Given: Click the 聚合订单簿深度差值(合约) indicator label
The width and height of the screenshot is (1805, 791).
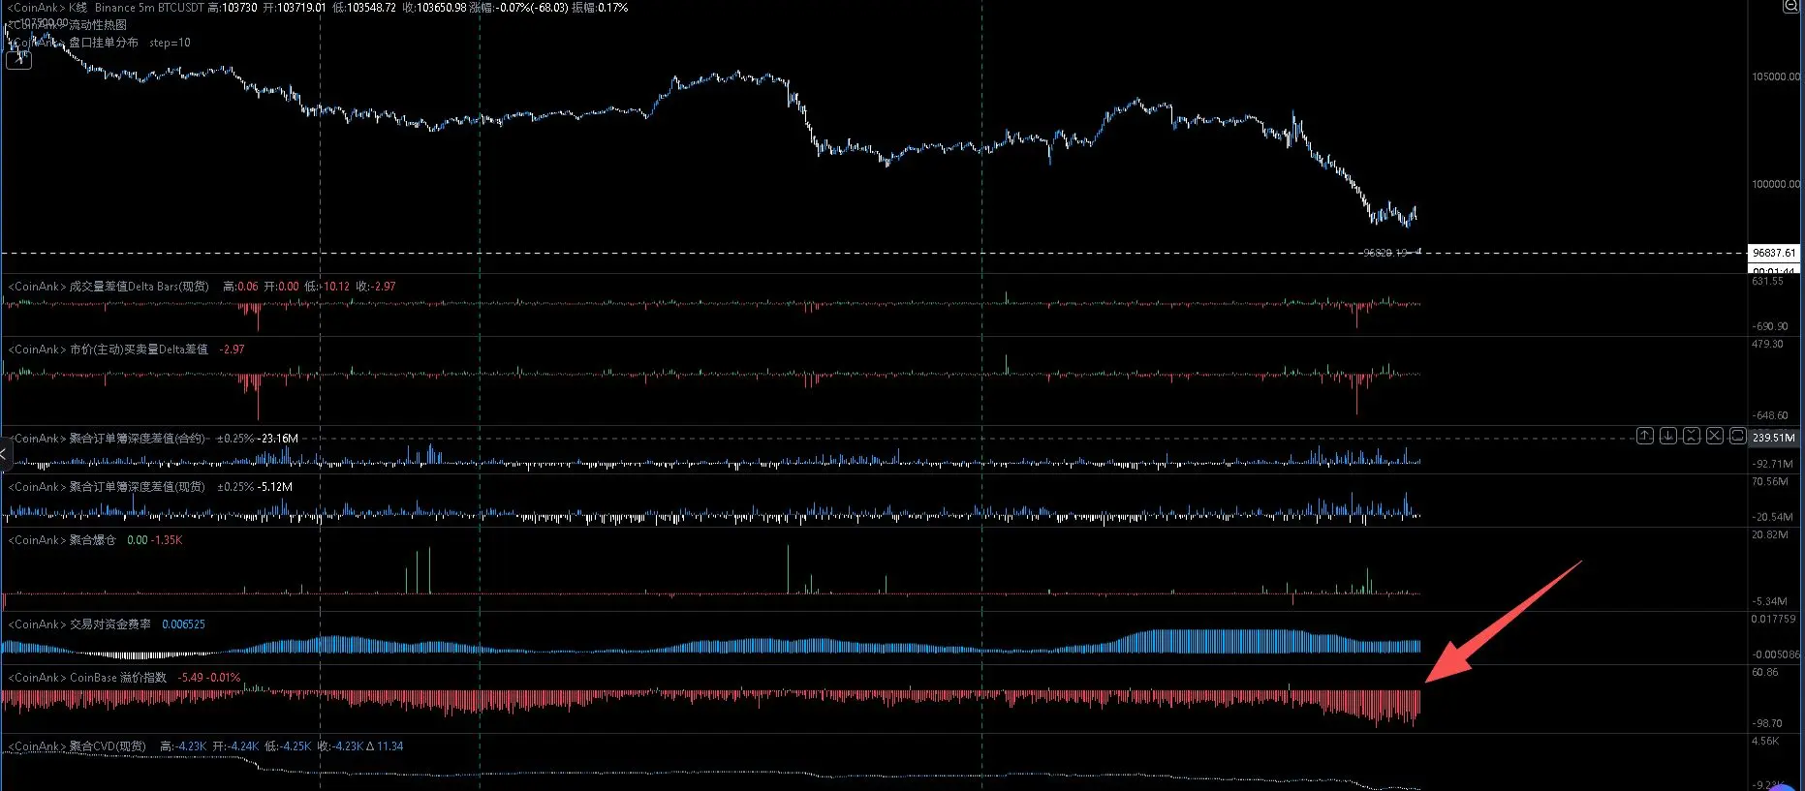Looking at the screenshot, I should click(x=137, y=439).
